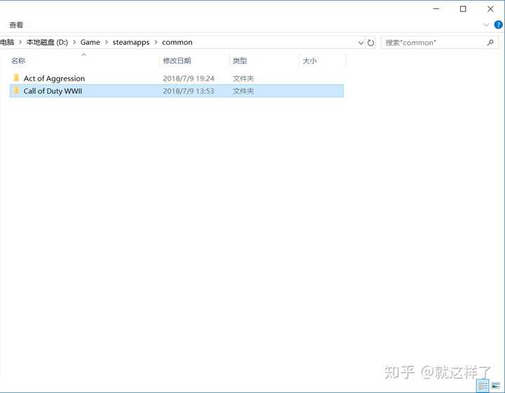Sort by the 修改日期 column header
Image resolution: width=505 pixels, height=393 pixels.
pyautogui.click(x=194, y=60)
